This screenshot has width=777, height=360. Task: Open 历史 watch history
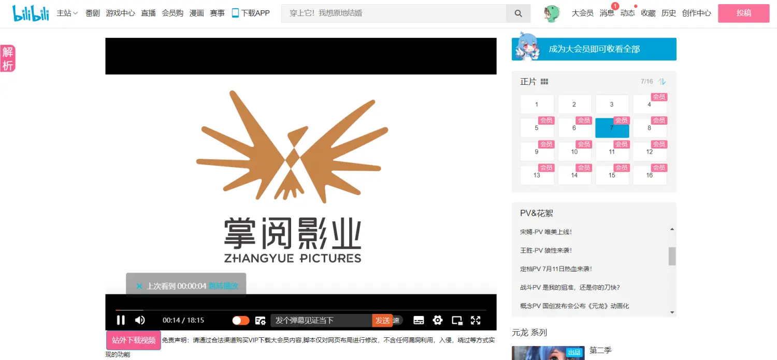pos(669,13)
